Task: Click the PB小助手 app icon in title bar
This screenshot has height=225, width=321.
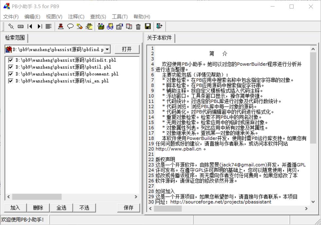Action: [x=7, y=6]
